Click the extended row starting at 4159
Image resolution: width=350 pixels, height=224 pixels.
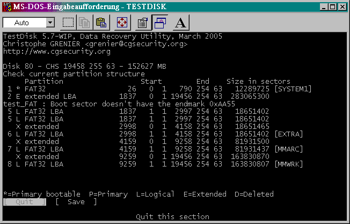[142, 142]
